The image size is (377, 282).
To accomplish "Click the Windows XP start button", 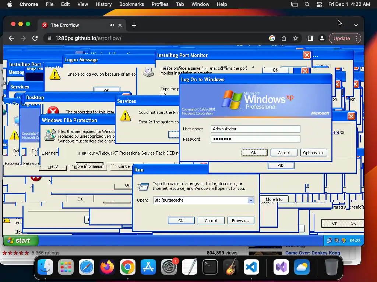I will pos(21,241).
